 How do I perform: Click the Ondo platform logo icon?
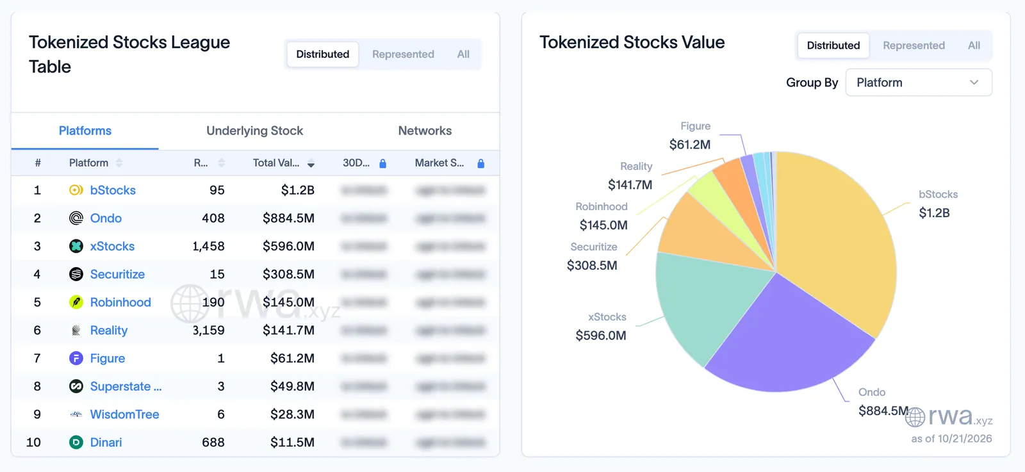(76, 218)
